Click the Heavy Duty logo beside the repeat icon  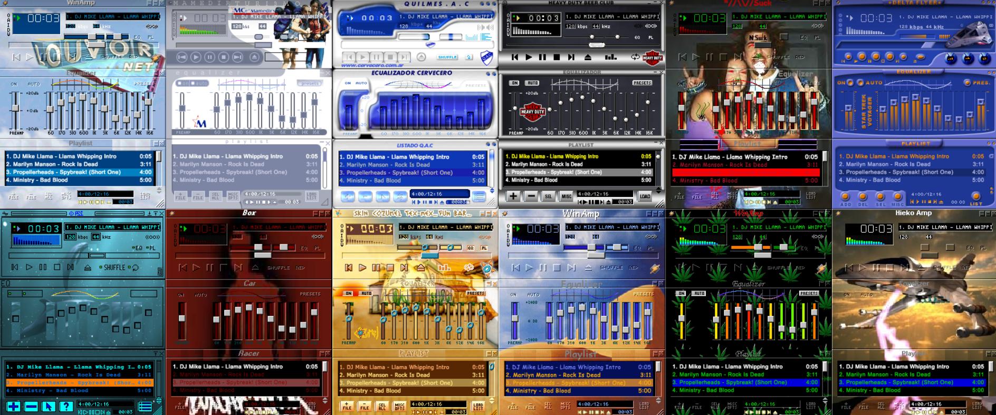click(x=653, y=57)
